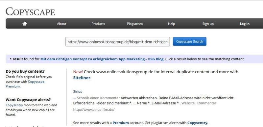Image resolution: width=263 pixels, height=127 pixels.
Task: Click the 'Antworten abbrechen' result snippet text
Action: coord(139,98)
